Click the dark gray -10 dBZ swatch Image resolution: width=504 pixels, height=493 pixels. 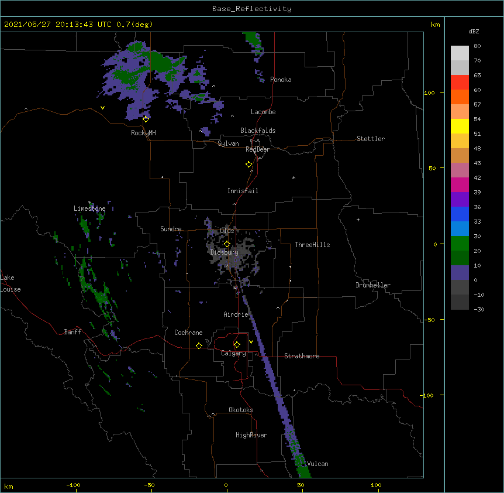(x=460, y=302)
